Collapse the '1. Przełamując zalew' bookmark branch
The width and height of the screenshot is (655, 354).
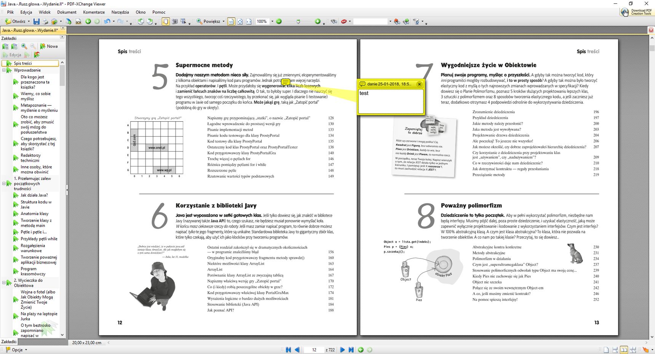[x=4, y=183]
